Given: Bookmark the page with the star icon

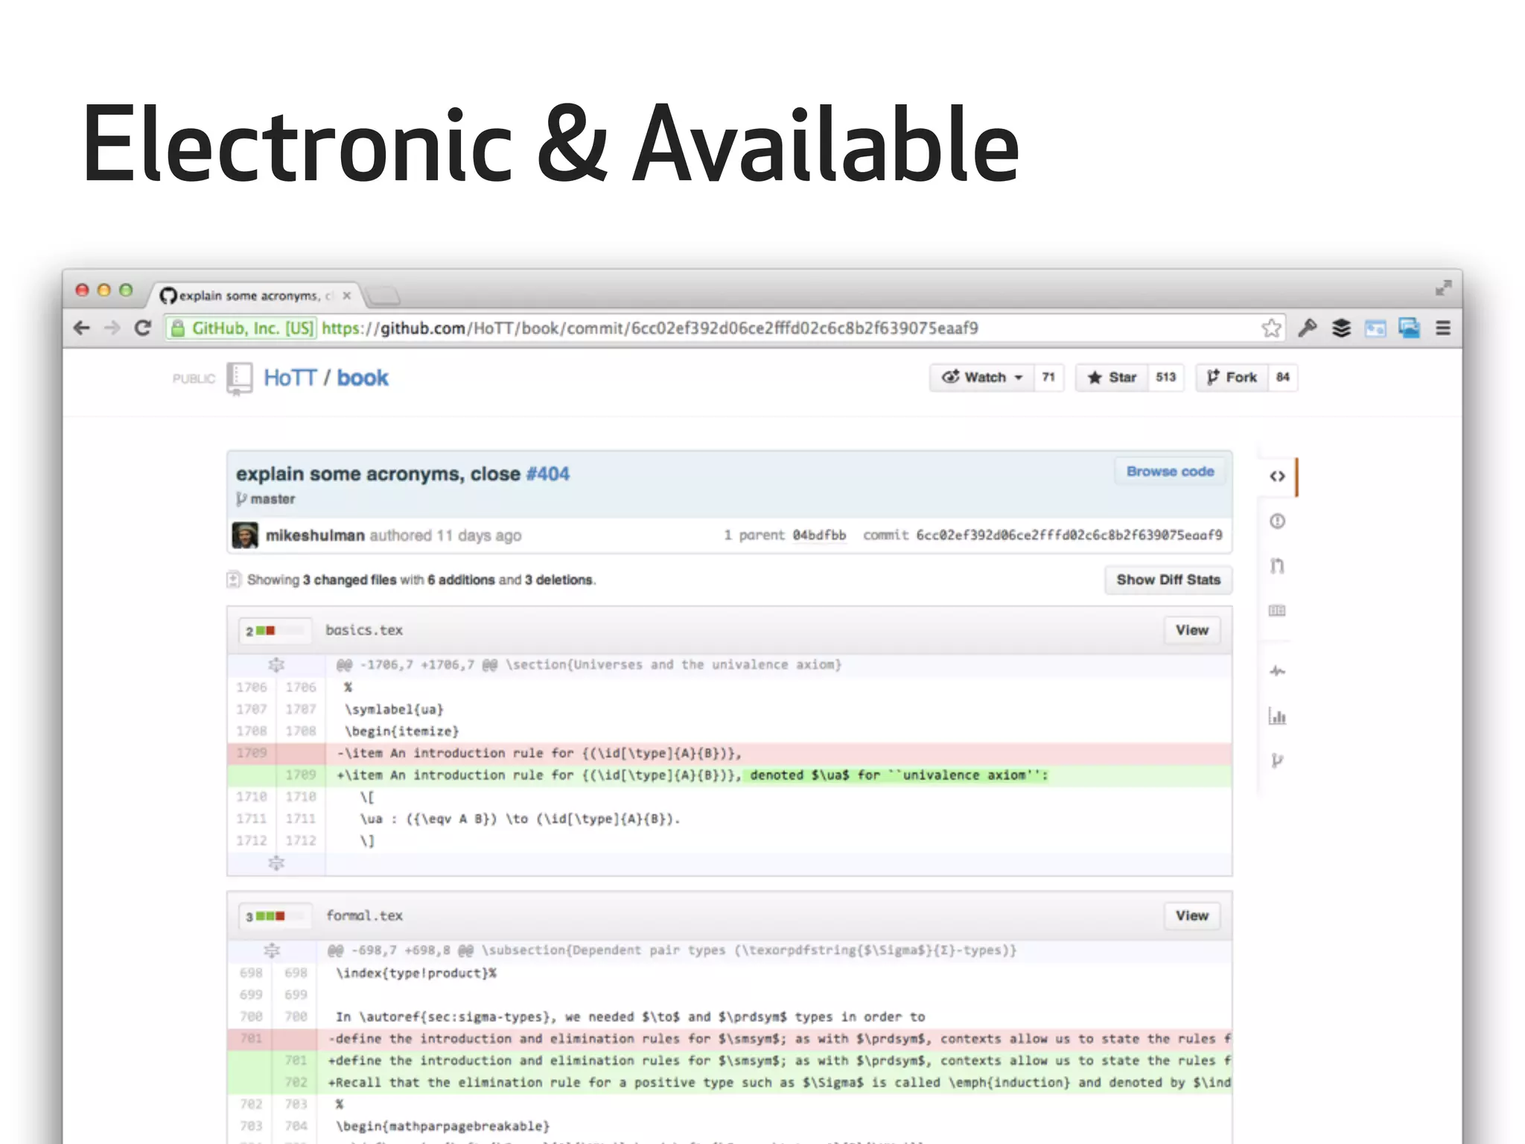Looking at the screenshot, I should pos(1271,328).
